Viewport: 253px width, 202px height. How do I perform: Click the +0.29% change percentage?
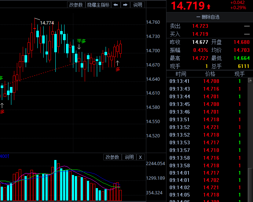(238, 8)
